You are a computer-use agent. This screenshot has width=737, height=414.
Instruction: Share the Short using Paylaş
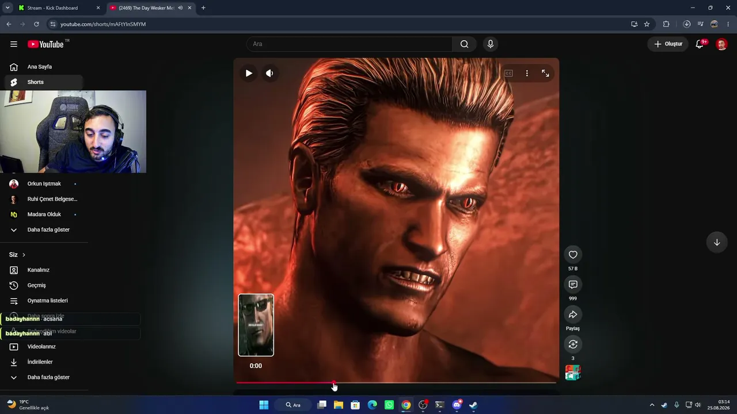(573, 315)
